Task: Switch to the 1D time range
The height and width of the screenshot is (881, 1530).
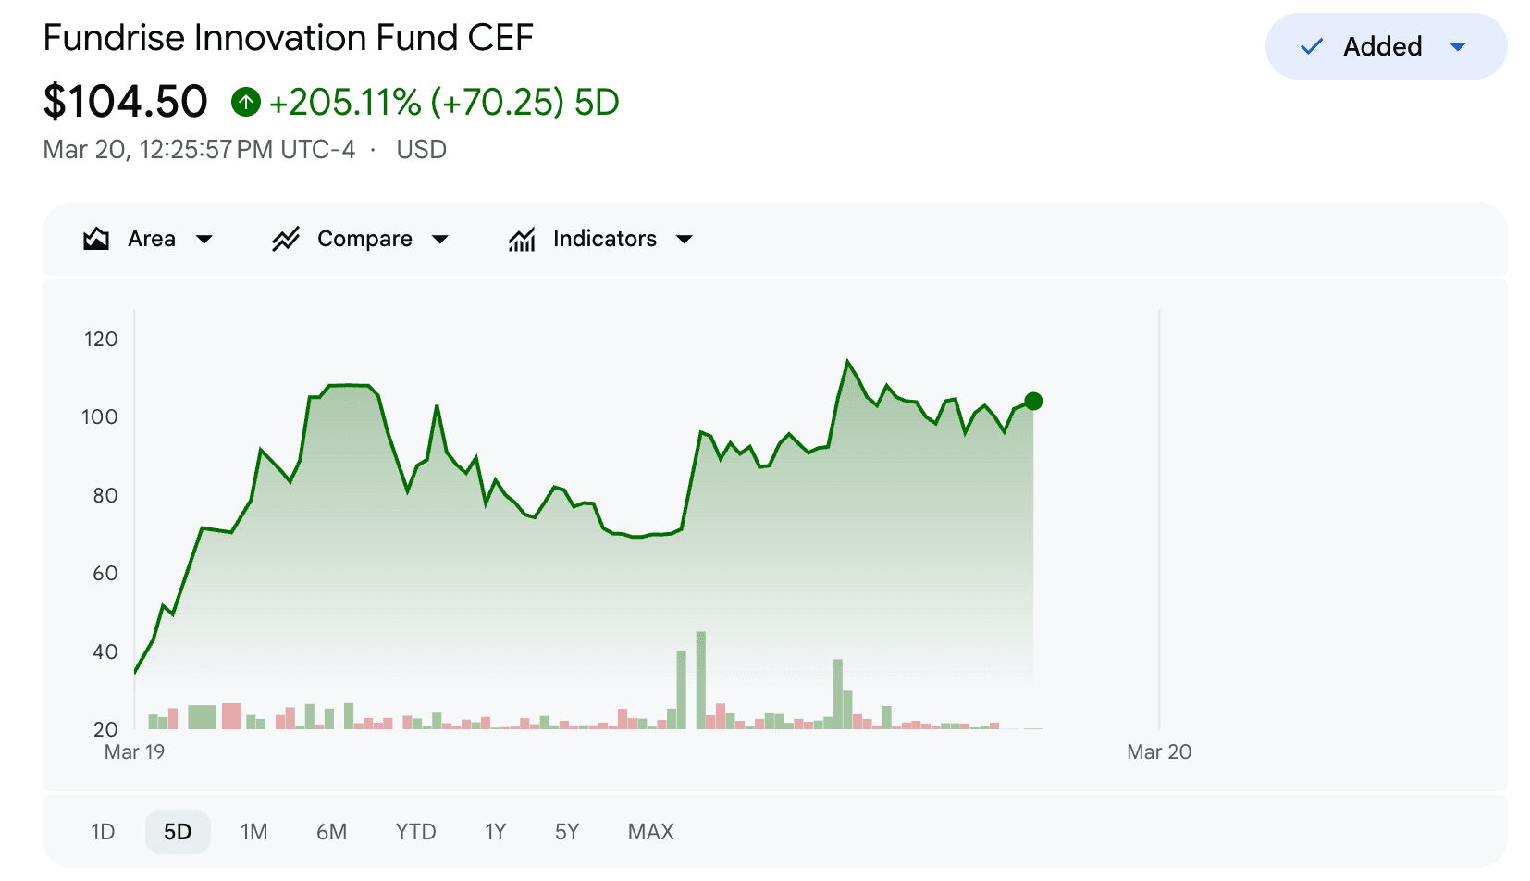Action: (103, 832)
